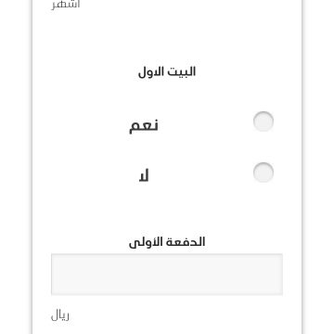The image size is (334, 334).
Task: Click the riyal hint below input
Action: click(60, 315)
